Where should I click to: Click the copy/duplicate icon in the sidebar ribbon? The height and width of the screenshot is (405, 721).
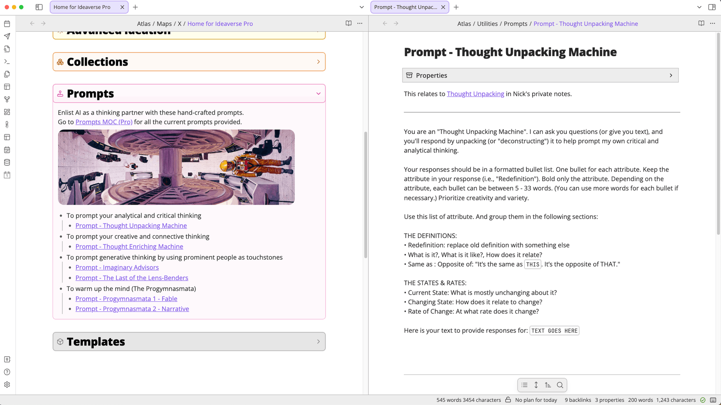(7, 74)
